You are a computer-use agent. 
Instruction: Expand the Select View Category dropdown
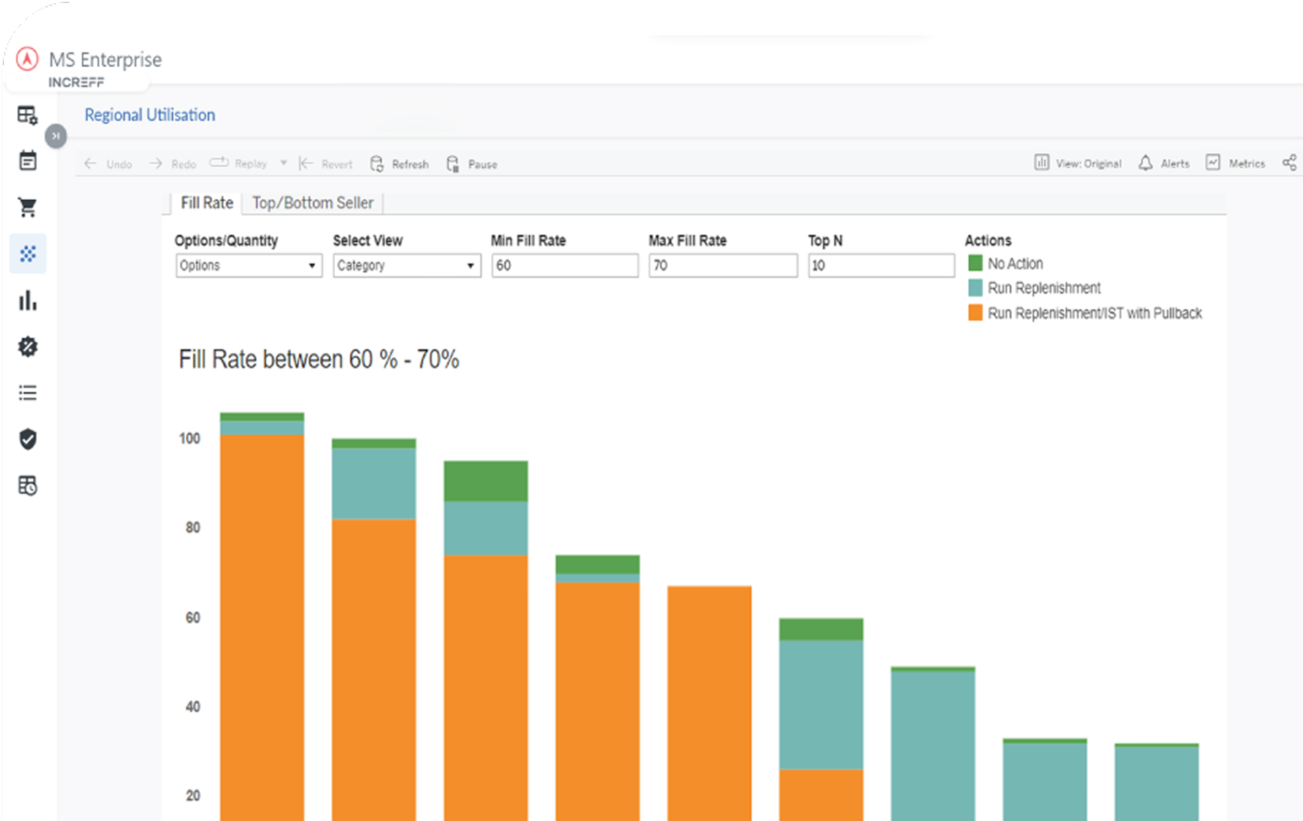point(406,266)
